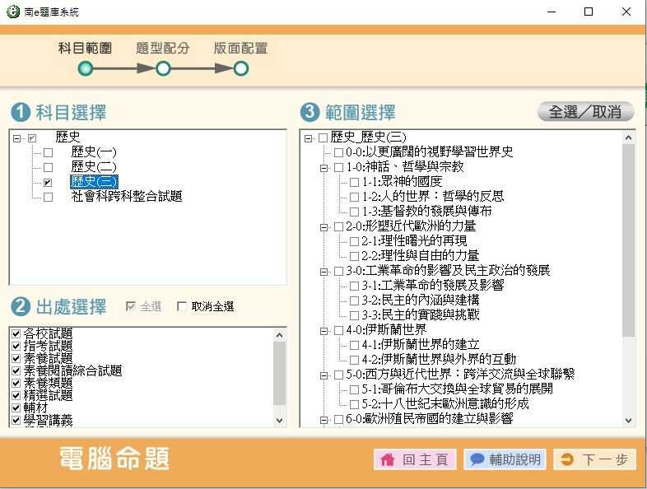Viewport: 647px width, 489px height.
Task: Collapse the 1-0:神話、哲學與宗教 node
Action: click(324, 168)
